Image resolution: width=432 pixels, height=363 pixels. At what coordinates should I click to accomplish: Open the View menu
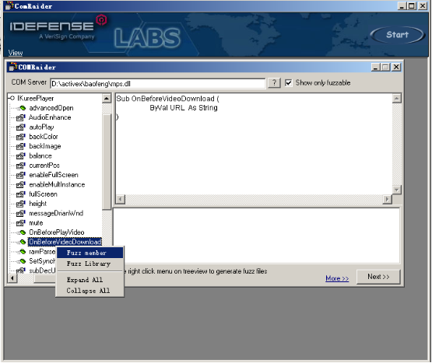[x=16, y=53]
